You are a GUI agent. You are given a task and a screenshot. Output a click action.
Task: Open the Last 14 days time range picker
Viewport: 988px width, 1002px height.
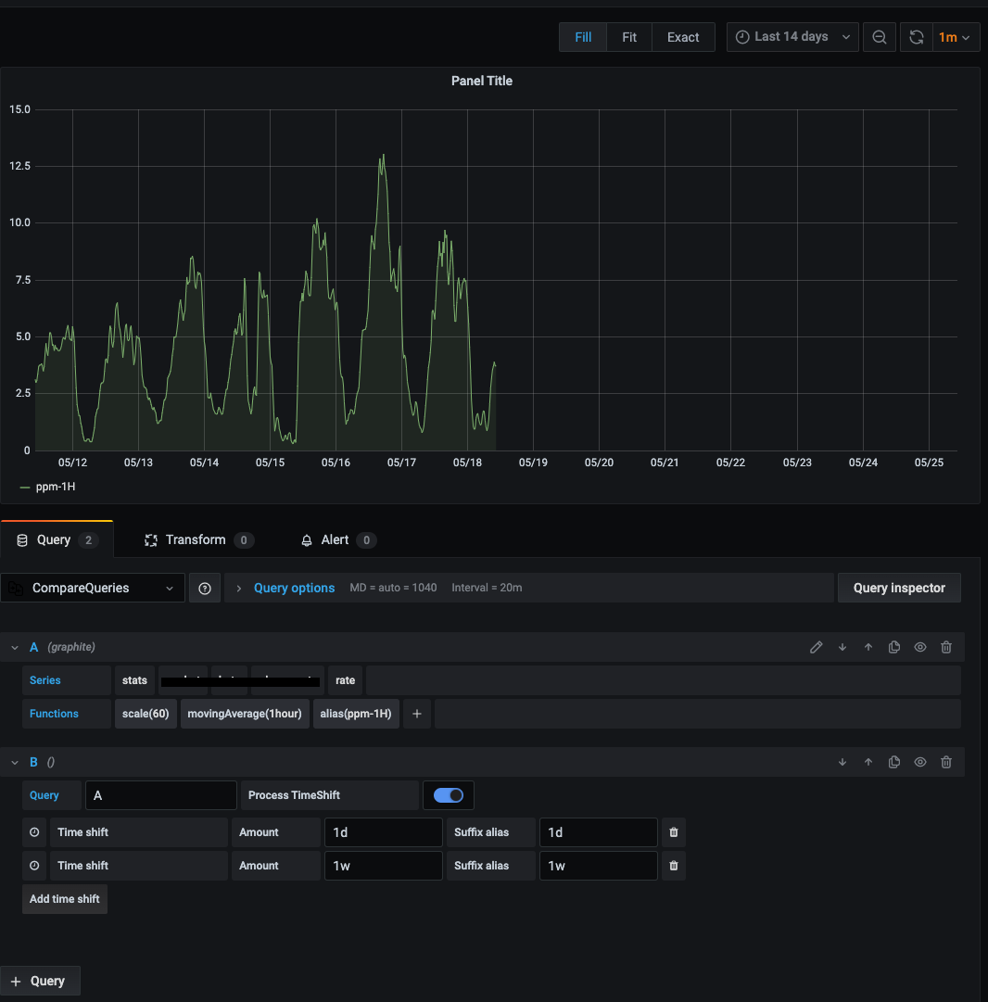[x=792, y=36]
